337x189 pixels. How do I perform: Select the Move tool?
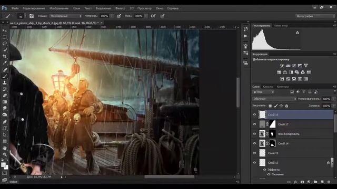5,30
